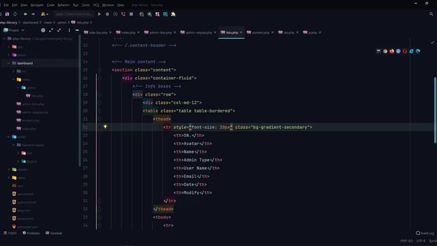Collapse the yellow views folder
This screenshot has width=437, height=246.
pyautogui.click(x=14, y=79)
